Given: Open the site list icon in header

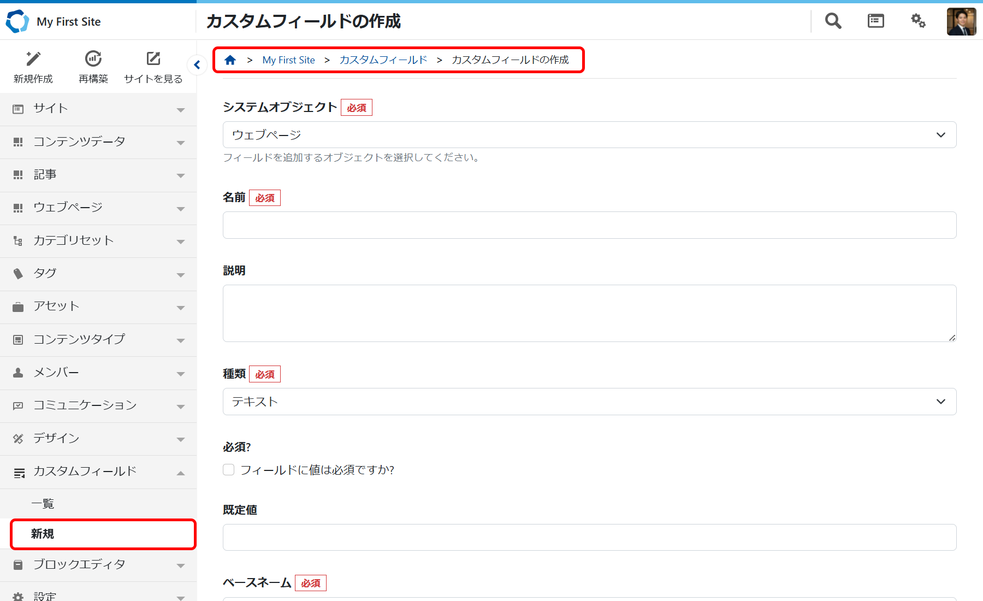Looking at the screenshot, I should point(875,21).
